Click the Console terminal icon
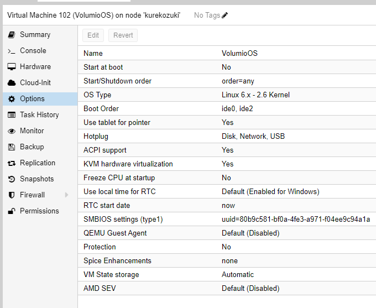Image resolution: width=376 pixels, height=308 pixels. pyautogui.click(x=11, y=51)
